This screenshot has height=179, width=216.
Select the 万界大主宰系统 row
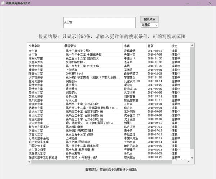pos(109,138)
